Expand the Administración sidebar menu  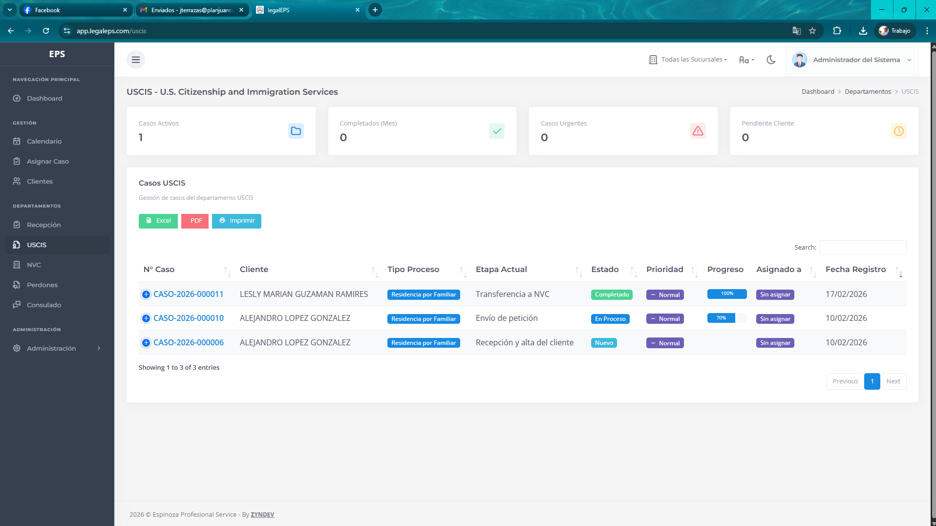(57, 348)
